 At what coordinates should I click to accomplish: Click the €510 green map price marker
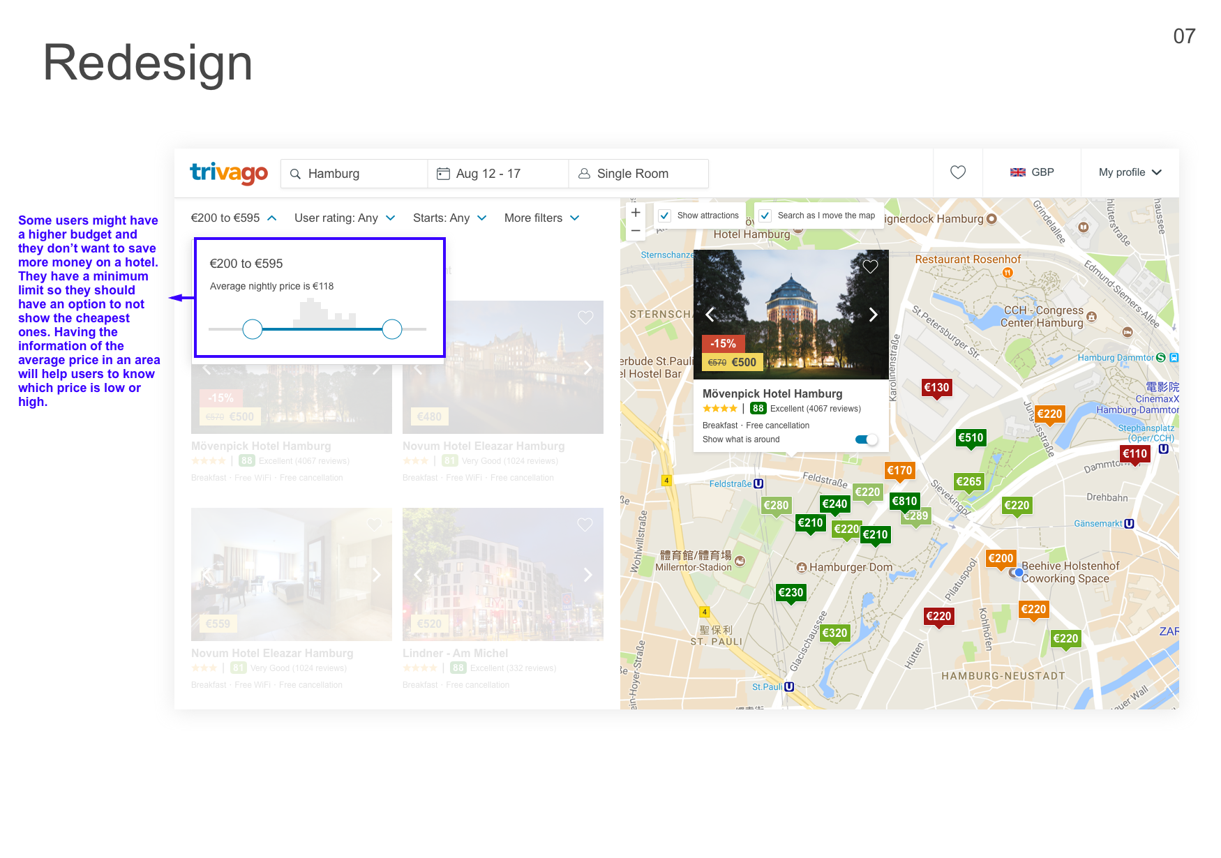coord(971,439)
